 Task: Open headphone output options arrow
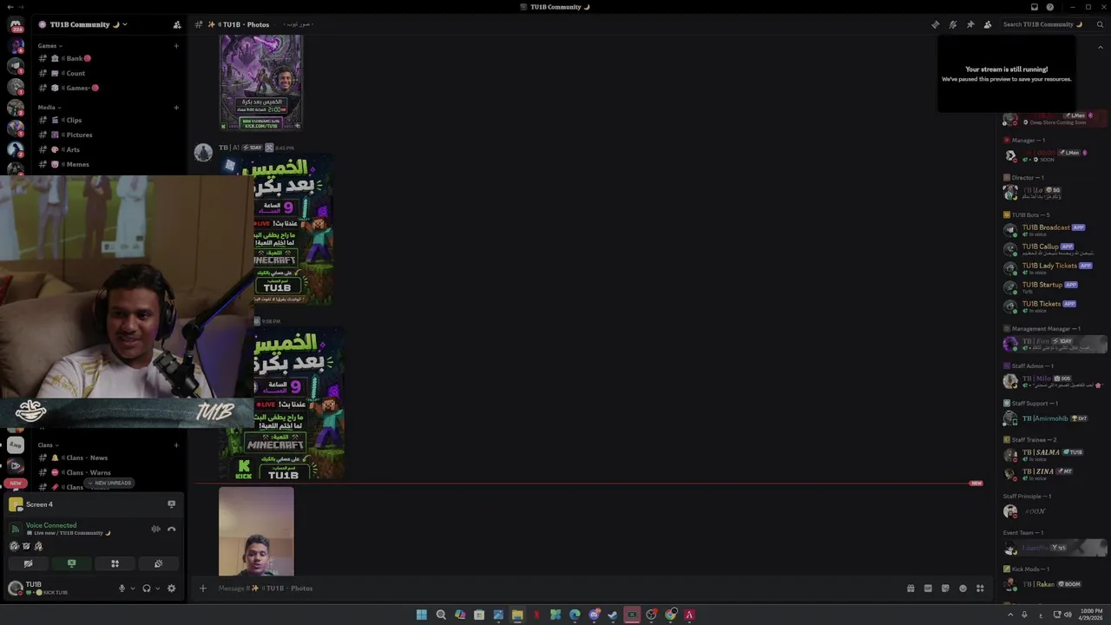coord(157,589)
